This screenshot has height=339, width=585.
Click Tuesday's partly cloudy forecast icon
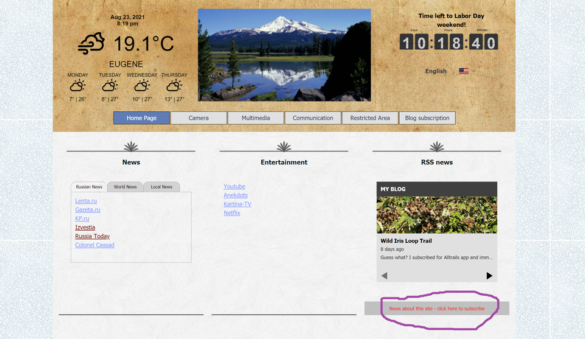(110, 86)
